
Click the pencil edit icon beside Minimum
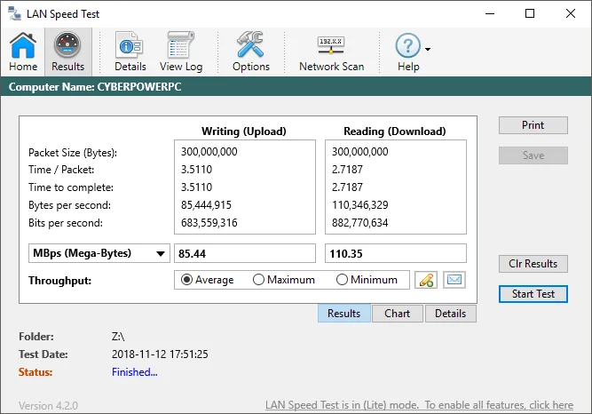point(426,280)
